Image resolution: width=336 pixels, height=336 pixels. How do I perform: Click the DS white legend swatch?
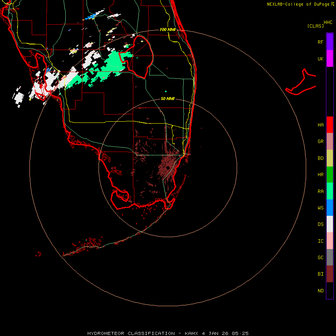(x=330, y=224)
